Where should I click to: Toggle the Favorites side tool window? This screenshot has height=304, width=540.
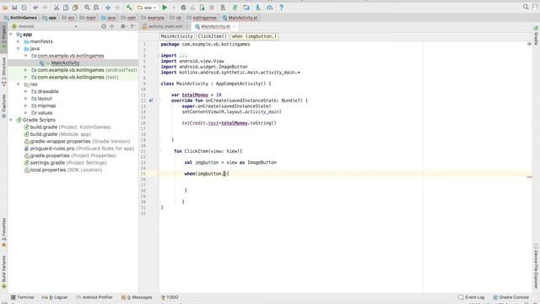(x=3, y=233)
